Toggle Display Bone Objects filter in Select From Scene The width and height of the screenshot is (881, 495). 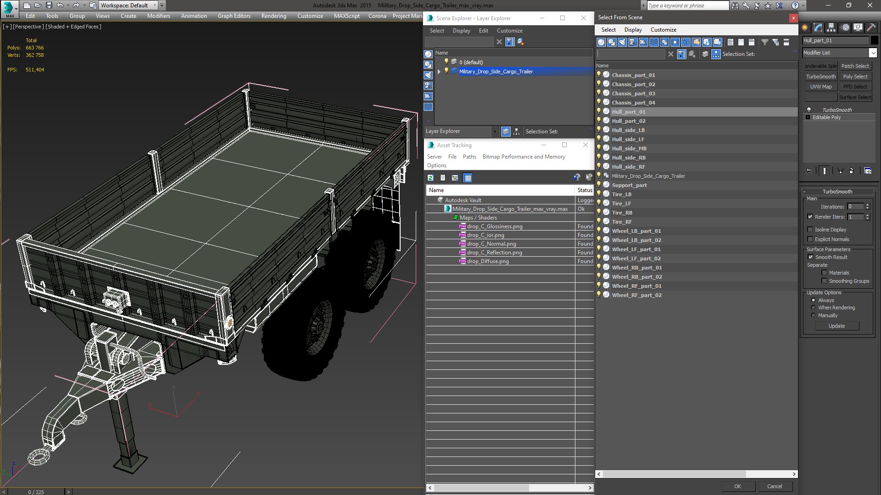pos(686,42)
